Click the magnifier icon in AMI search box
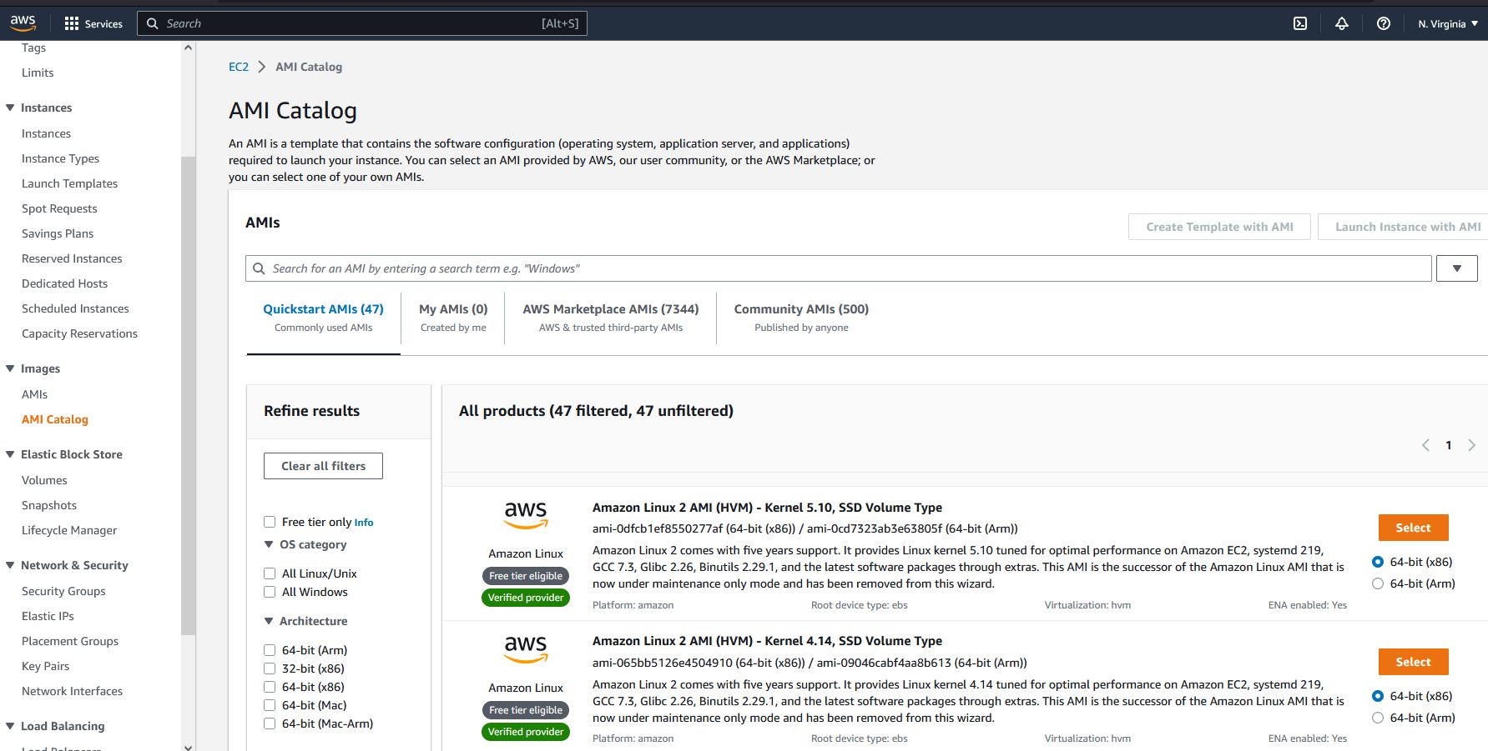This screenshot has width=1488, height=751. [x=260, y=268]
